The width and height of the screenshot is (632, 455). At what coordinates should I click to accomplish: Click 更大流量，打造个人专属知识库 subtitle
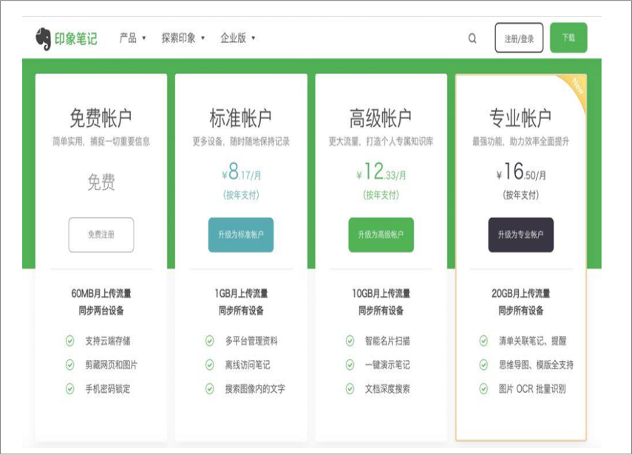pyautogui.click(x=381, y=141)
